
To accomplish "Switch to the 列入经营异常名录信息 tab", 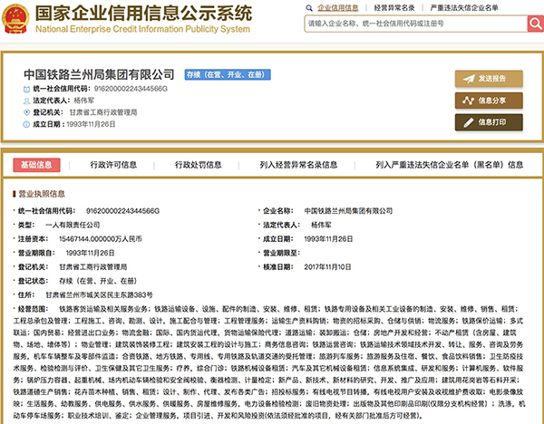I will coord(298,165).
